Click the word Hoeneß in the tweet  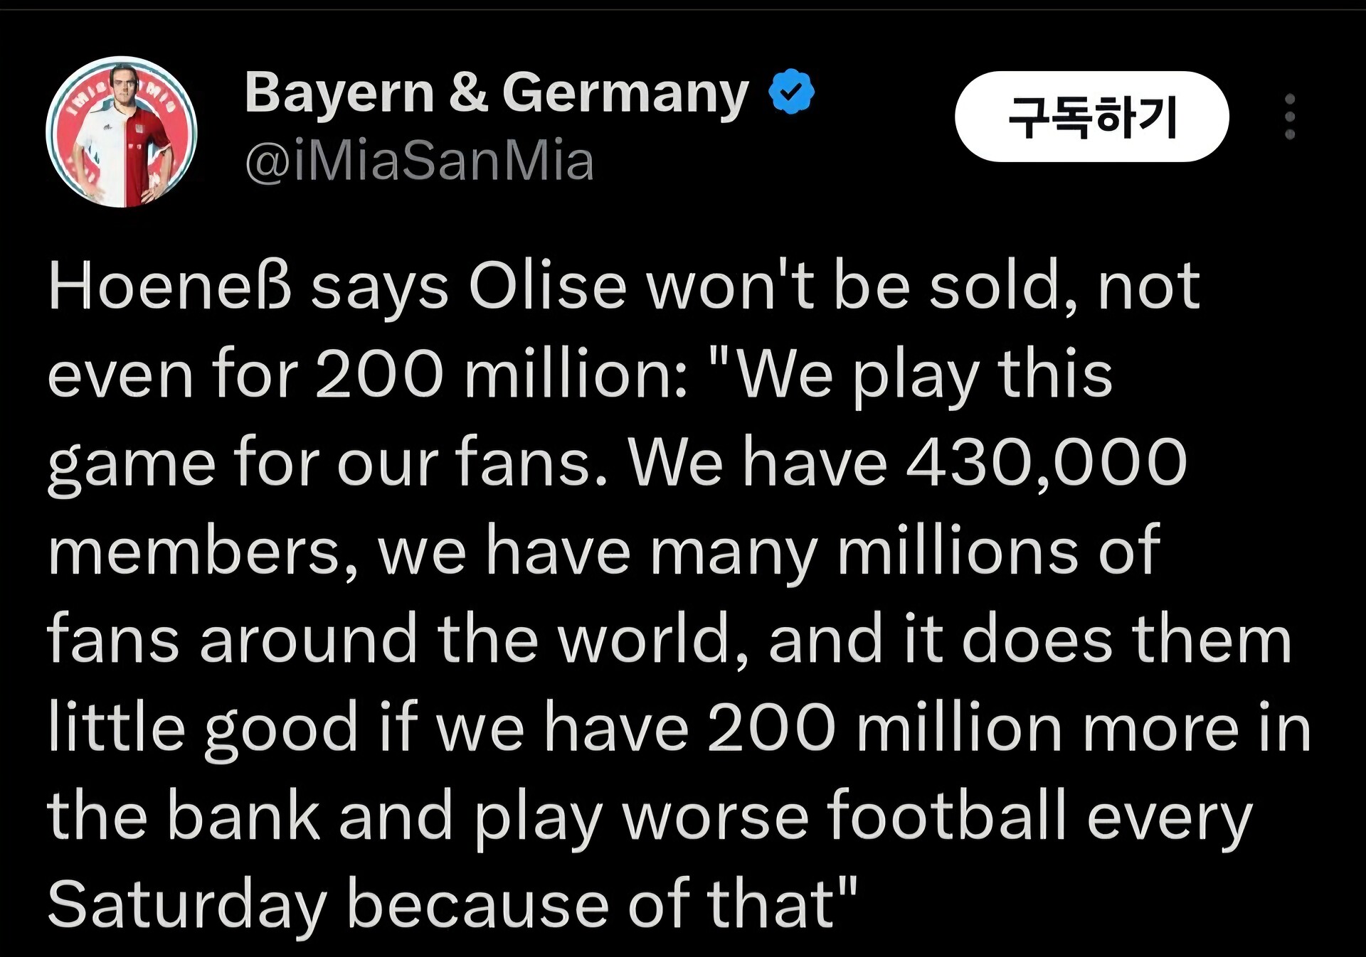tap(170, 287)
